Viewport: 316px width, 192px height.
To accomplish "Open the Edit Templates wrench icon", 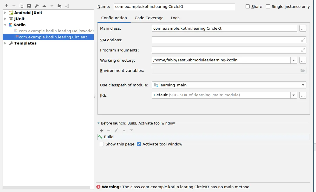I will 37,6.
